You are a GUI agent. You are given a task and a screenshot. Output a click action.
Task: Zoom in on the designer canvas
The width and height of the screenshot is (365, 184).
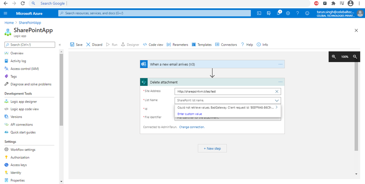pos(334,57)
